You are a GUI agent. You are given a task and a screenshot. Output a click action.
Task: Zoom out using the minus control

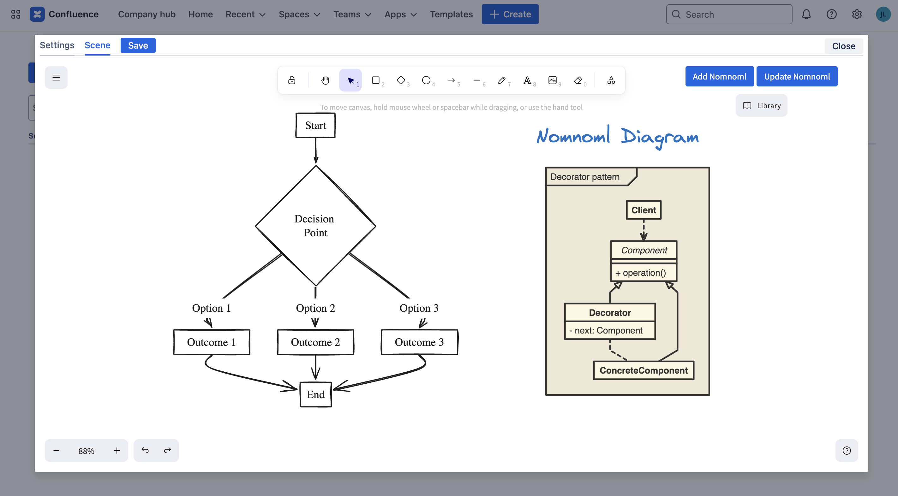click(56, 450)
